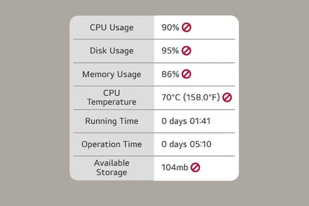
Task: Select the 70°C temperature reading
Action: 171,98
